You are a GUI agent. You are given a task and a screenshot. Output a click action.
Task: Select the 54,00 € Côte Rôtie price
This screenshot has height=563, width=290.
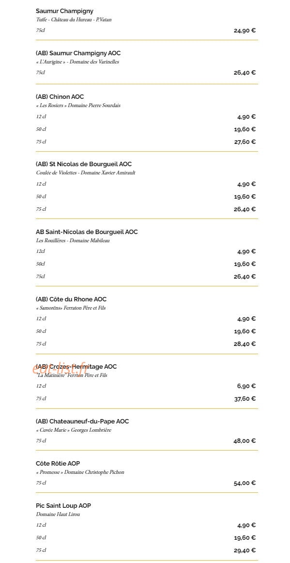245,483
